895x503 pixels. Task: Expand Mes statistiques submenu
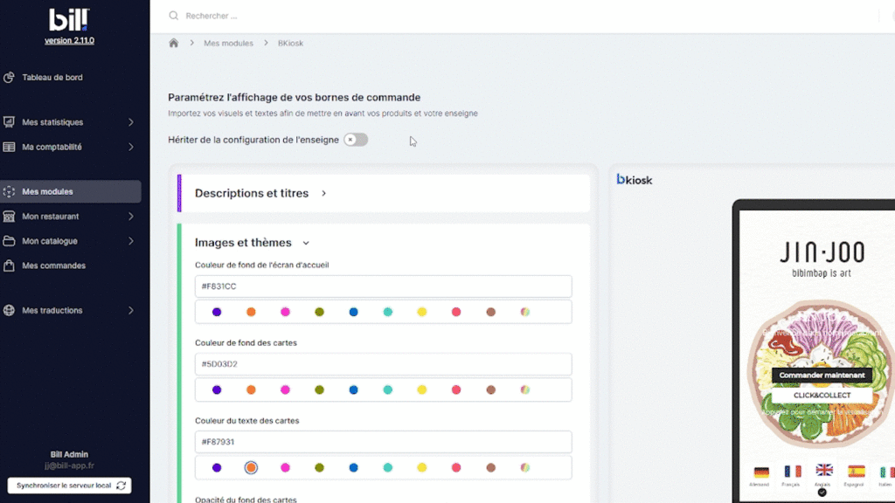pos(130,122)
